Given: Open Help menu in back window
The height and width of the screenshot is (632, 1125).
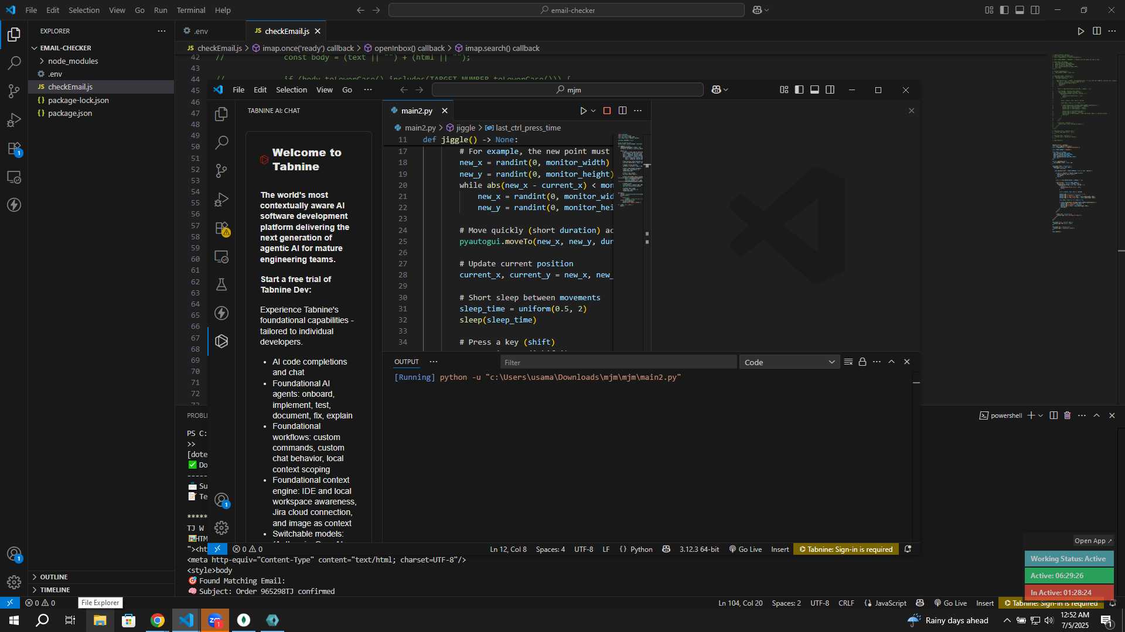Looking at the screenshot, I should [223, 10].
